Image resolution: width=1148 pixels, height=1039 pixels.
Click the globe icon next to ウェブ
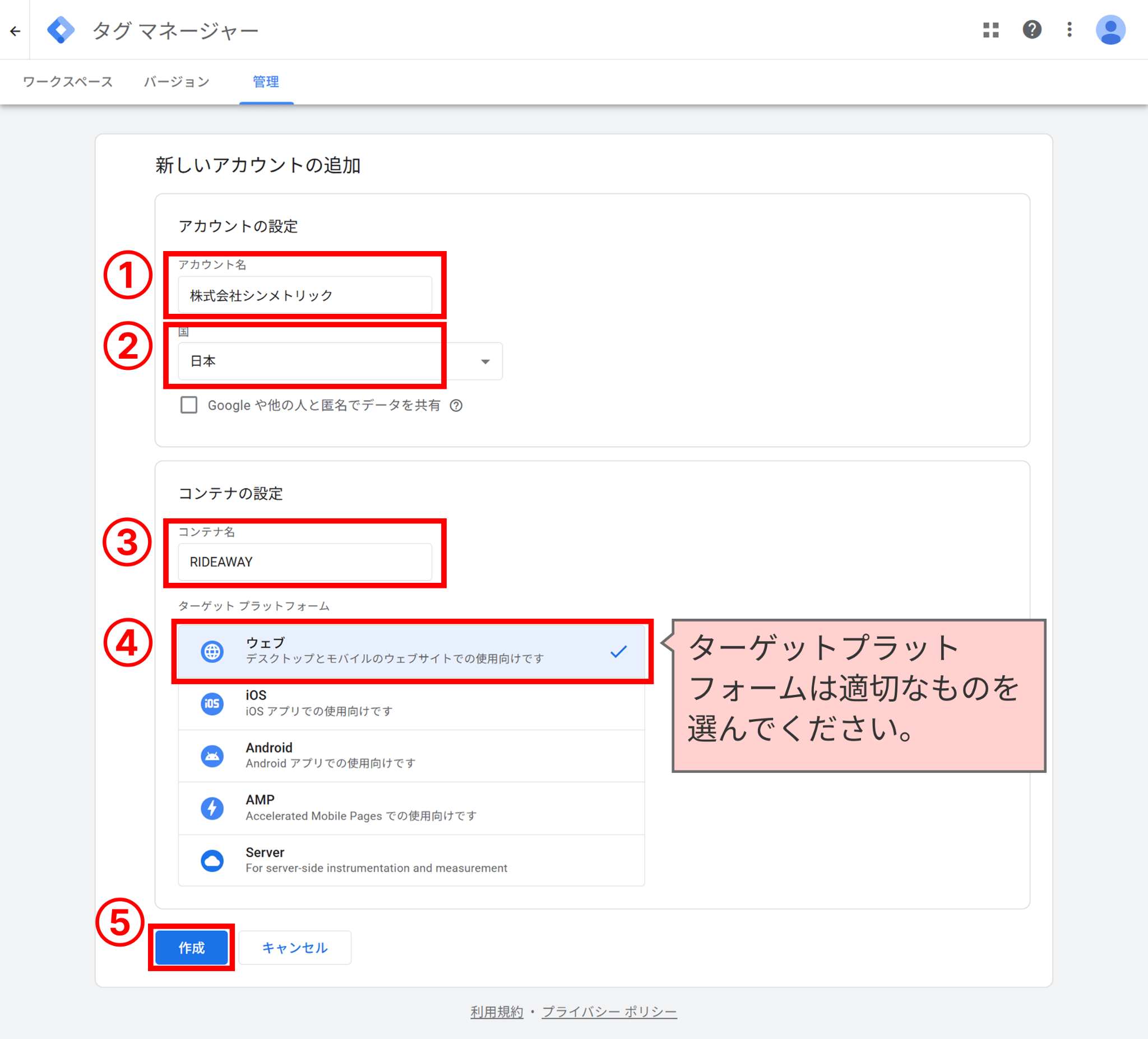click(212, 651)
